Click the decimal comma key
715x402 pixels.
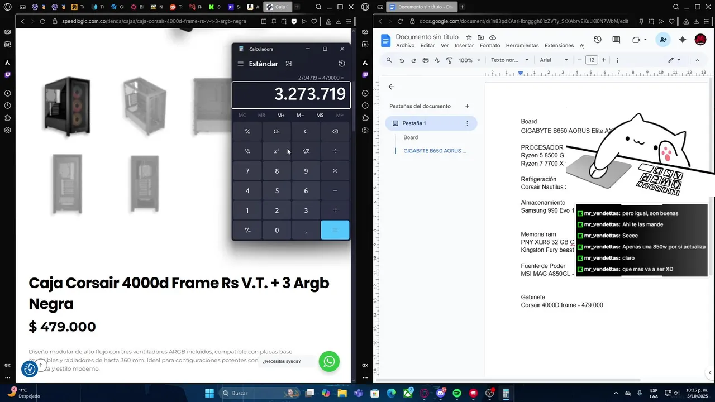pos(306,230)
